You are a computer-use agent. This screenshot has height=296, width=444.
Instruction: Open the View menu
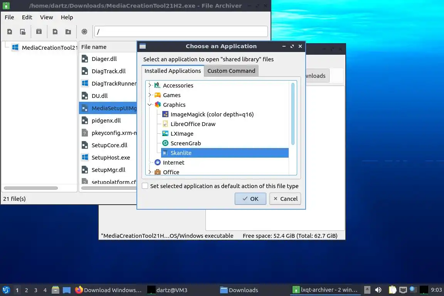coord(46,17)
